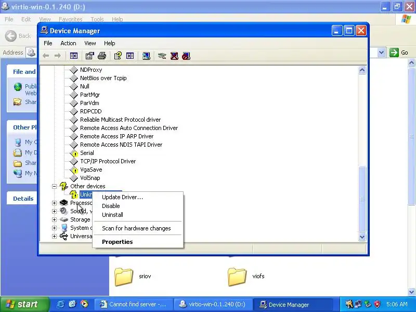Select the VolSnap driver row
Screen dimensions: 416x312
90,178
